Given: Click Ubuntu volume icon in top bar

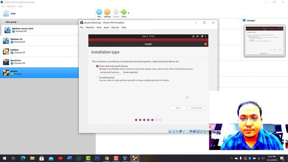Looking at the screenshot, I should (198, 36).
